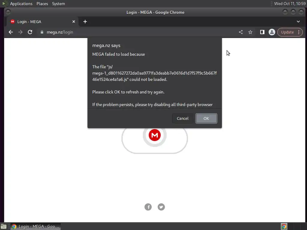Click the clock Wed Oct 11, 10:59
The image size is (307, 230).
[x=290, y=4]
